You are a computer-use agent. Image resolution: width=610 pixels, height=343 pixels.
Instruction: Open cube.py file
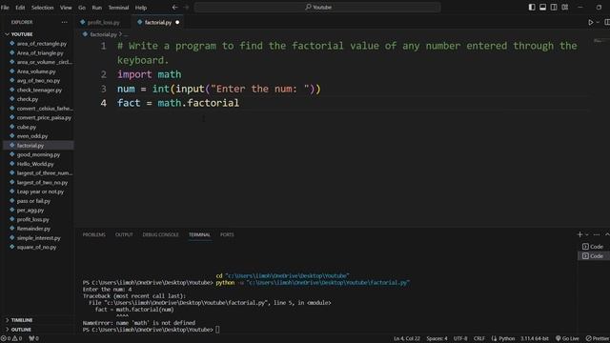coord(27,127)
